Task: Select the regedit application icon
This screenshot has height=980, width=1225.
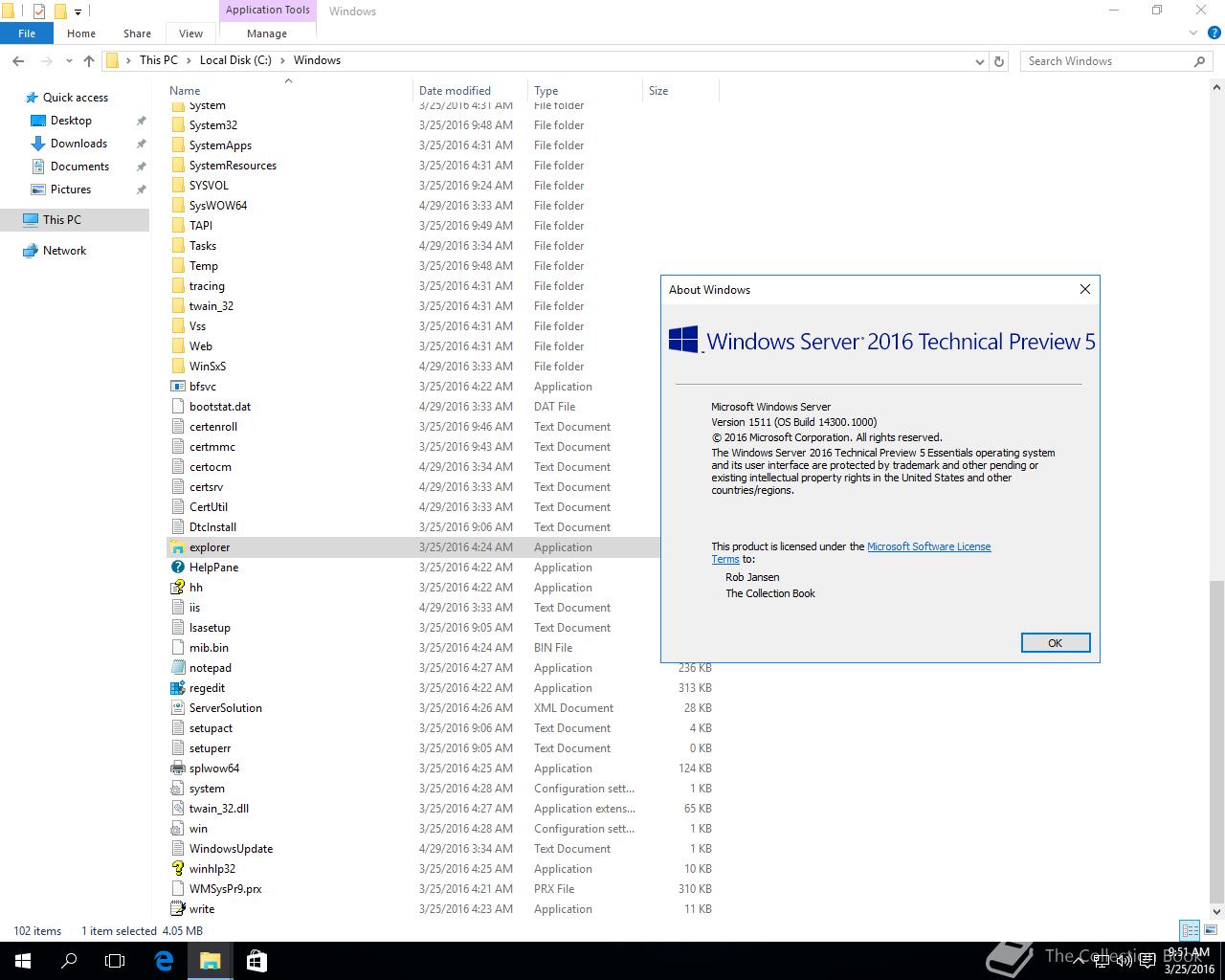Action: [177, 688]
